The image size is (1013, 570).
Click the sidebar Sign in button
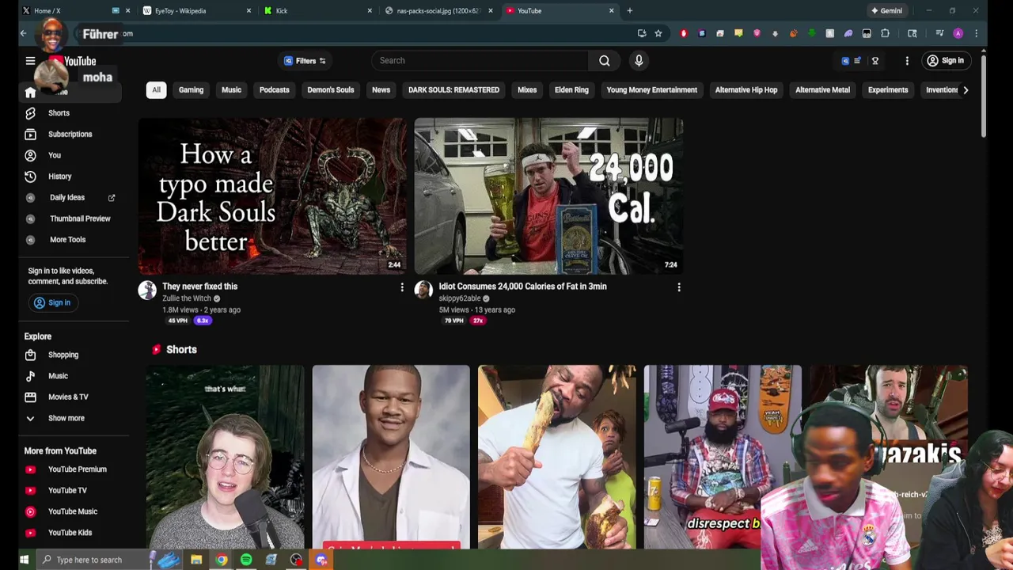click(52, 302)
